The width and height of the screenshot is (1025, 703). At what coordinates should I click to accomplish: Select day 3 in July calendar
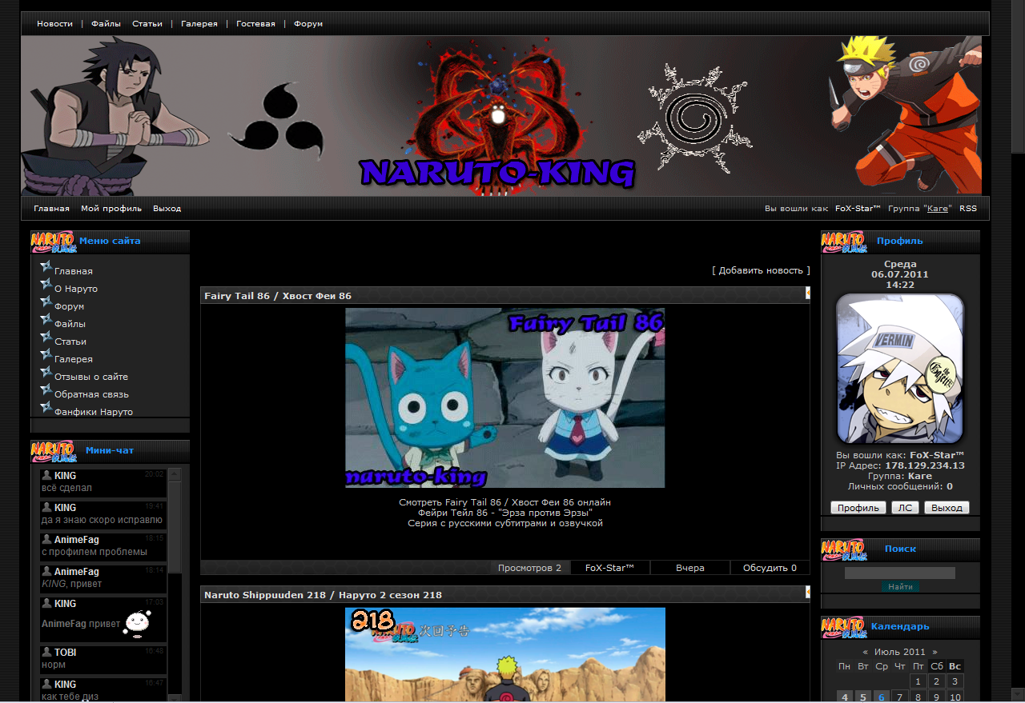[x=955, y=681]
